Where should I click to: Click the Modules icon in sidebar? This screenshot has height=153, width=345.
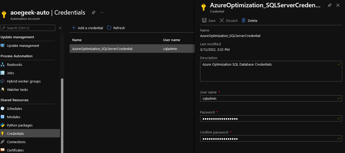click(x=3, y=117)
